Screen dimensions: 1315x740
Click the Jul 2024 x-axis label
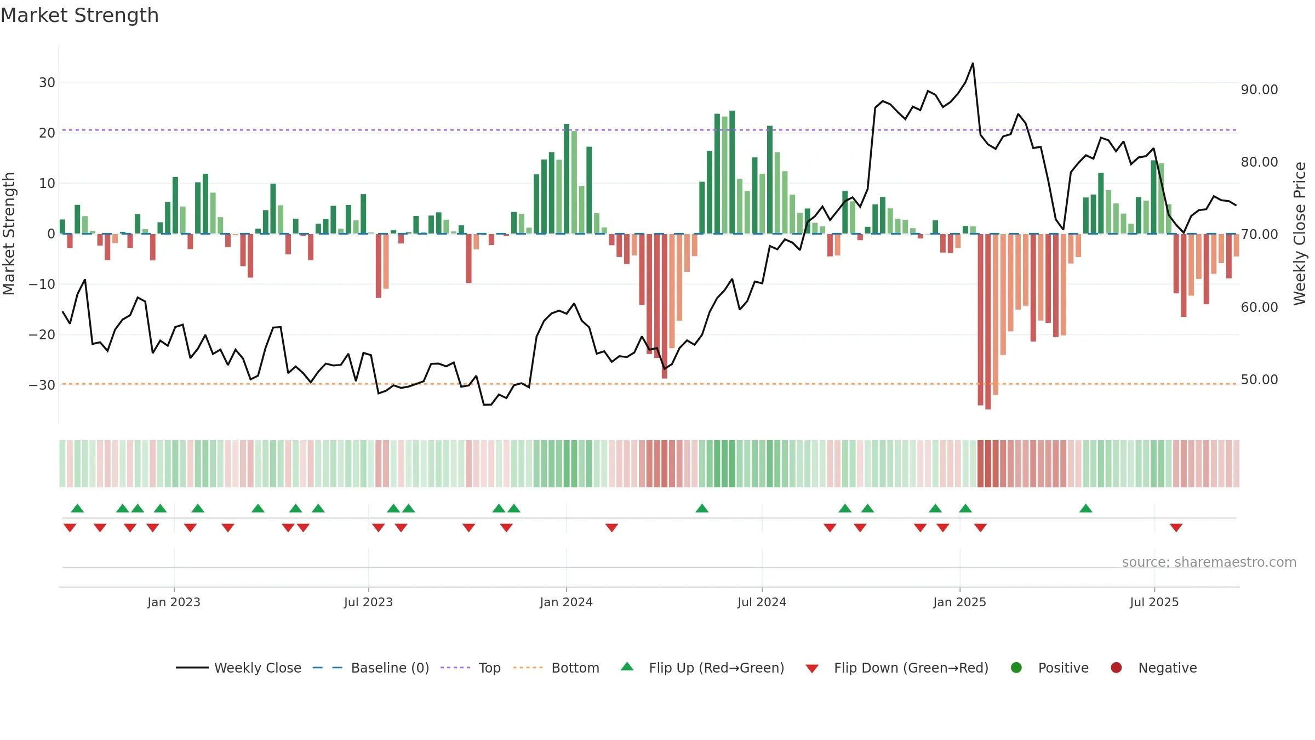762,602
